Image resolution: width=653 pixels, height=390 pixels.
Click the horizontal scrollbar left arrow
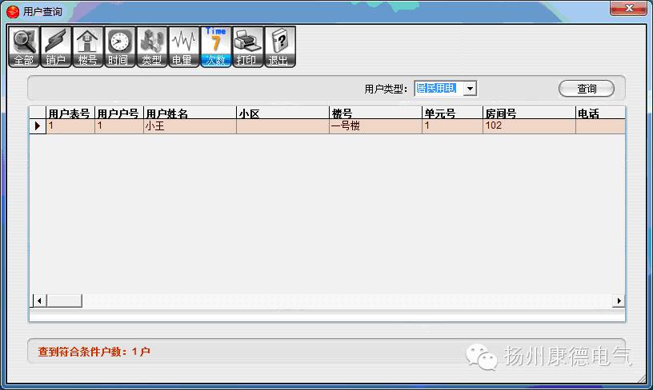tap(39, 300)
